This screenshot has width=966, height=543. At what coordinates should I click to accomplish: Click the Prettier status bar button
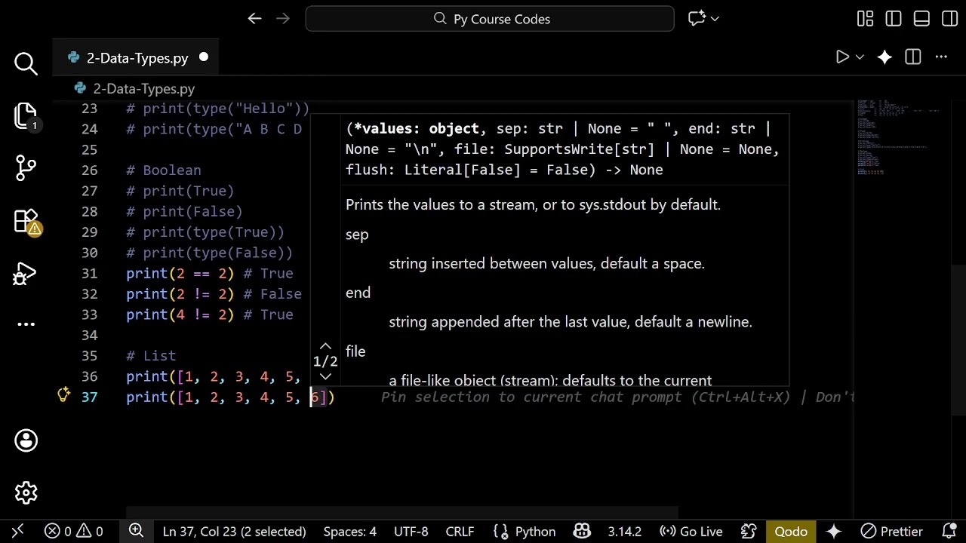click(x=892, y=532)
